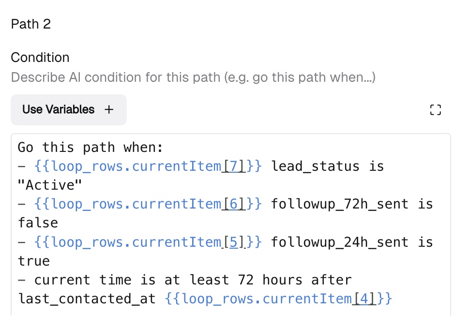Click the last_contacted_at text
The image size is (453, 328).
coord(87,299)
